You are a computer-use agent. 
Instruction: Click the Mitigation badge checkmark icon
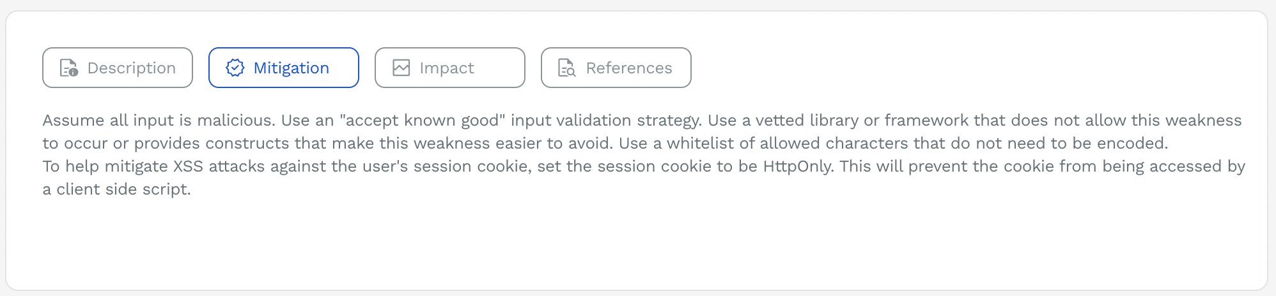(235, 68)
